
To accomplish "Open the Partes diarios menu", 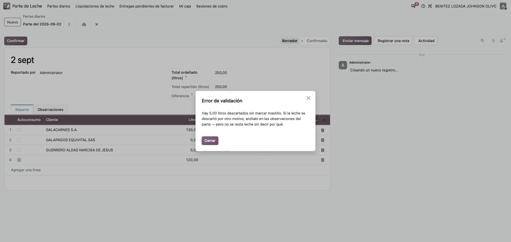I will tap(59, 6).
